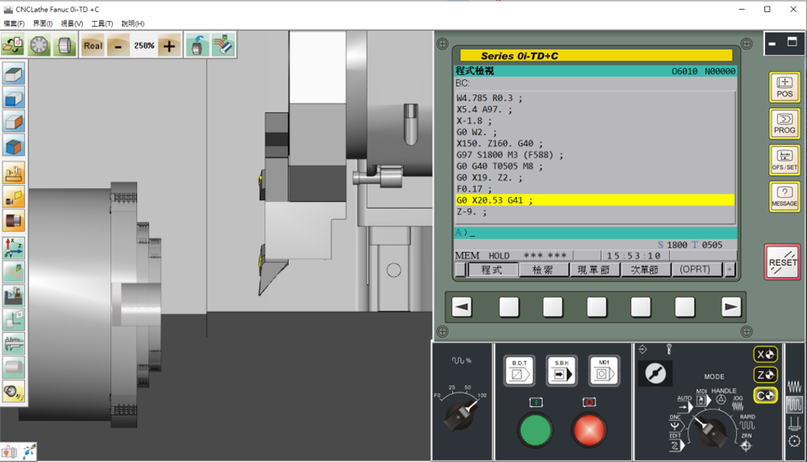Click the first blank soft key
Image resolution: width=807 pixels, height=462 pixels.
point(509,307)
